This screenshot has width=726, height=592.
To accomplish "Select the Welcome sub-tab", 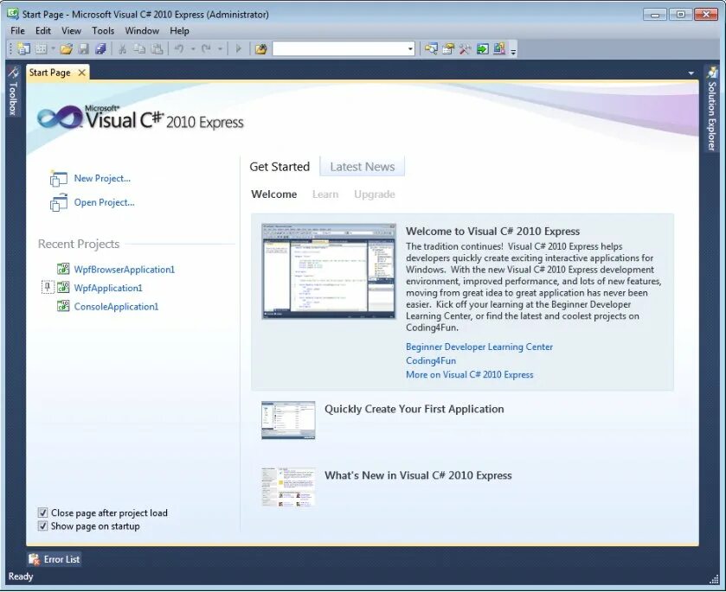I will [273, 194].
